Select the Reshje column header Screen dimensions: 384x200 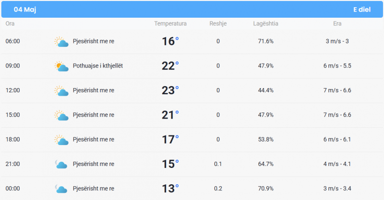click(x=218, y=24)
